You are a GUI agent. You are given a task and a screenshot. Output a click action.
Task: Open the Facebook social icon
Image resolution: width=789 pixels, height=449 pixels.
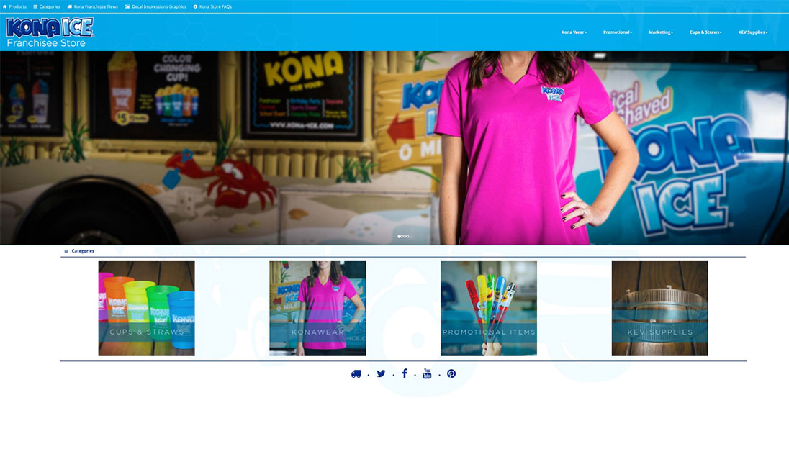tap(405, 373)
